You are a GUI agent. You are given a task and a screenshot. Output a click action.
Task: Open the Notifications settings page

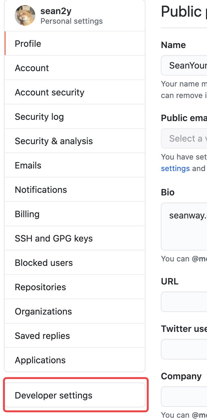(41, 189)
